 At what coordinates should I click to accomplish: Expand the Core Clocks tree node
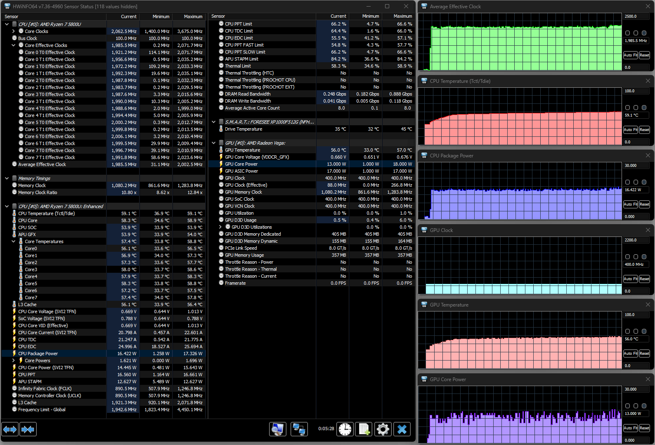pos(14,31)
